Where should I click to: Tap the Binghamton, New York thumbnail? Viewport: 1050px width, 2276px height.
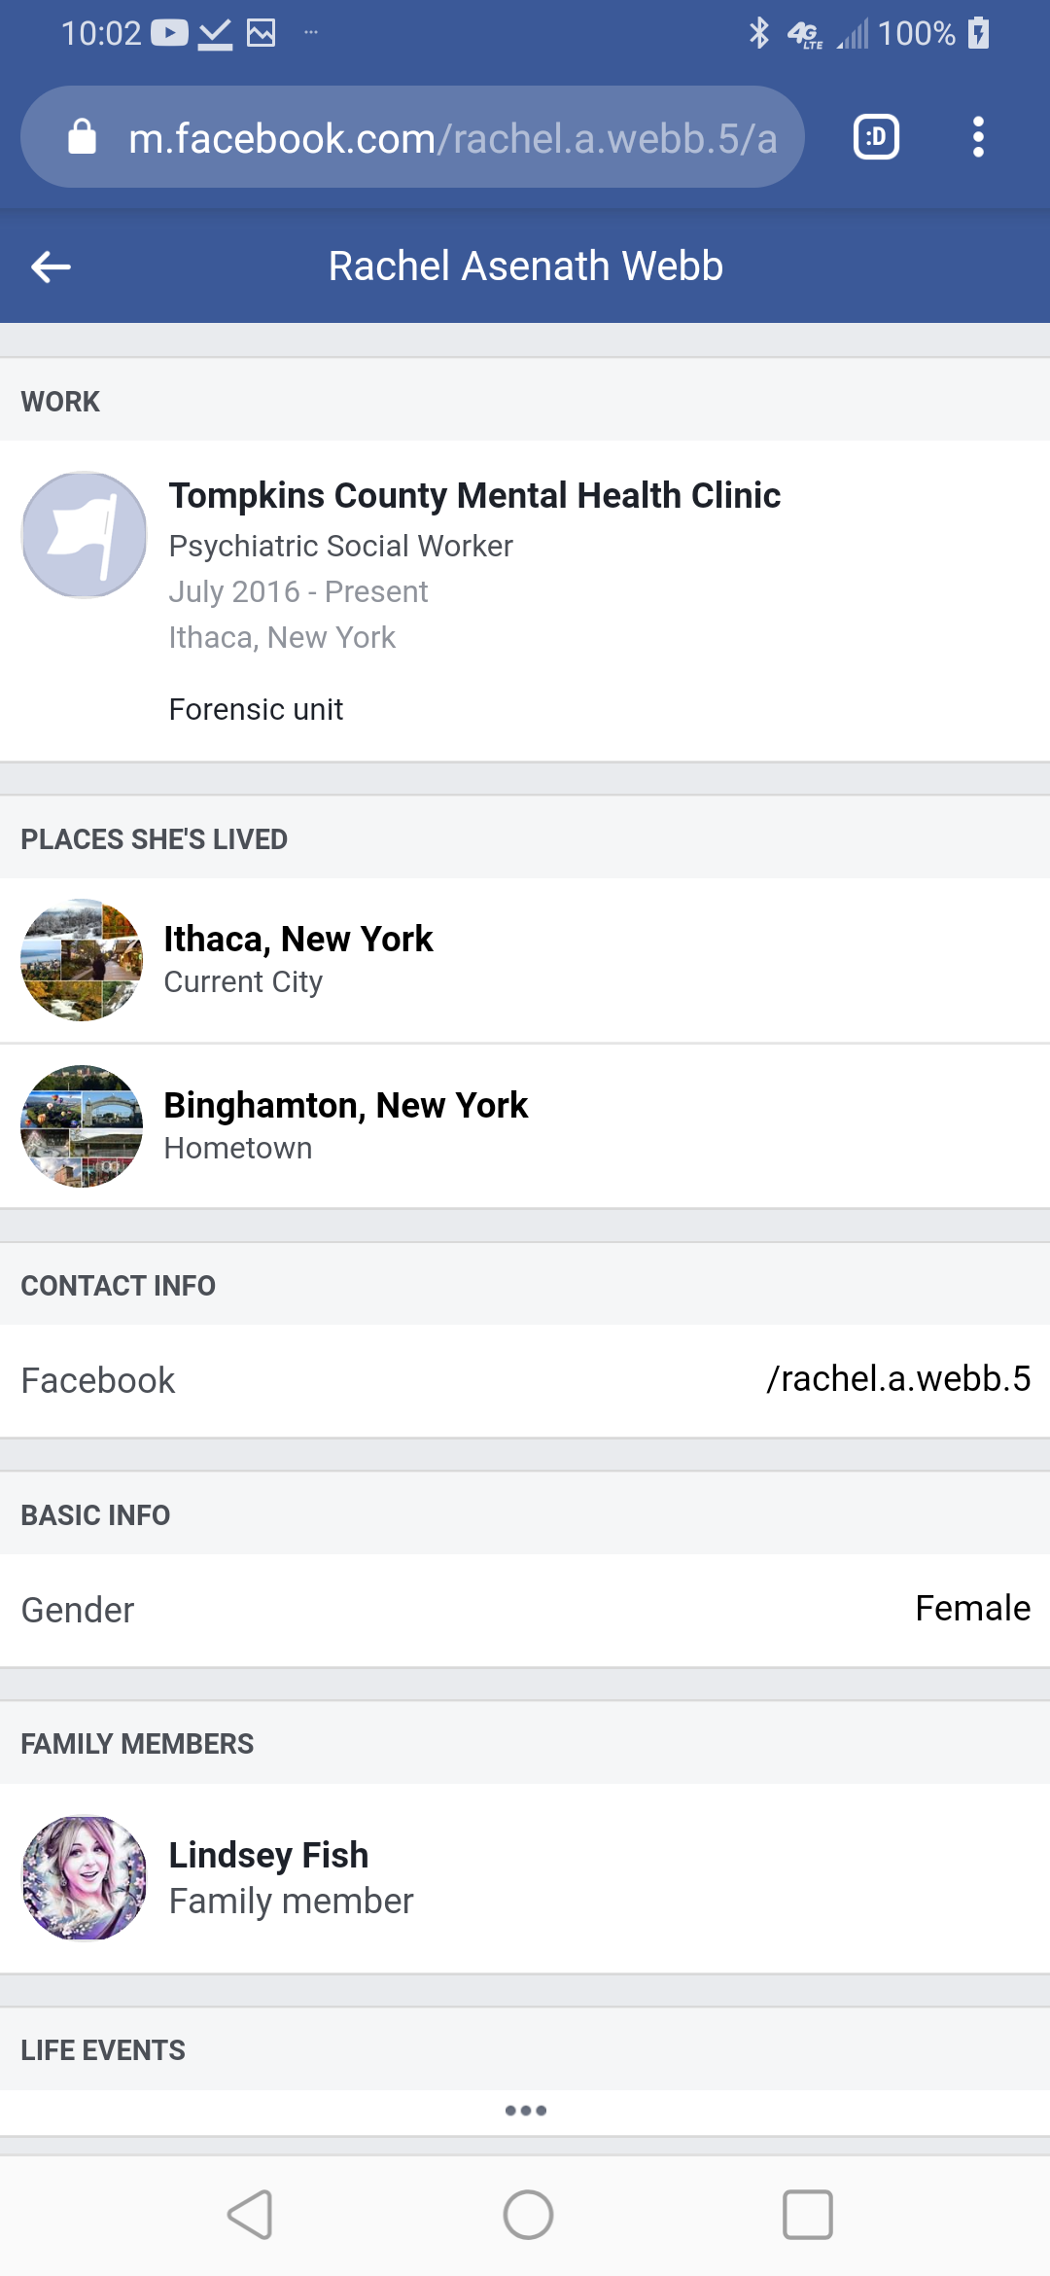[82, 1126]
